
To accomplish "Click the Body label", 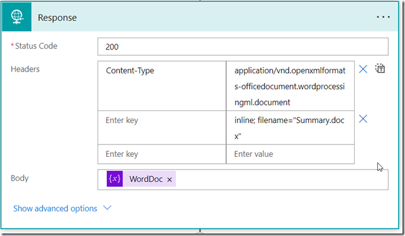I will tap(19, 178).
